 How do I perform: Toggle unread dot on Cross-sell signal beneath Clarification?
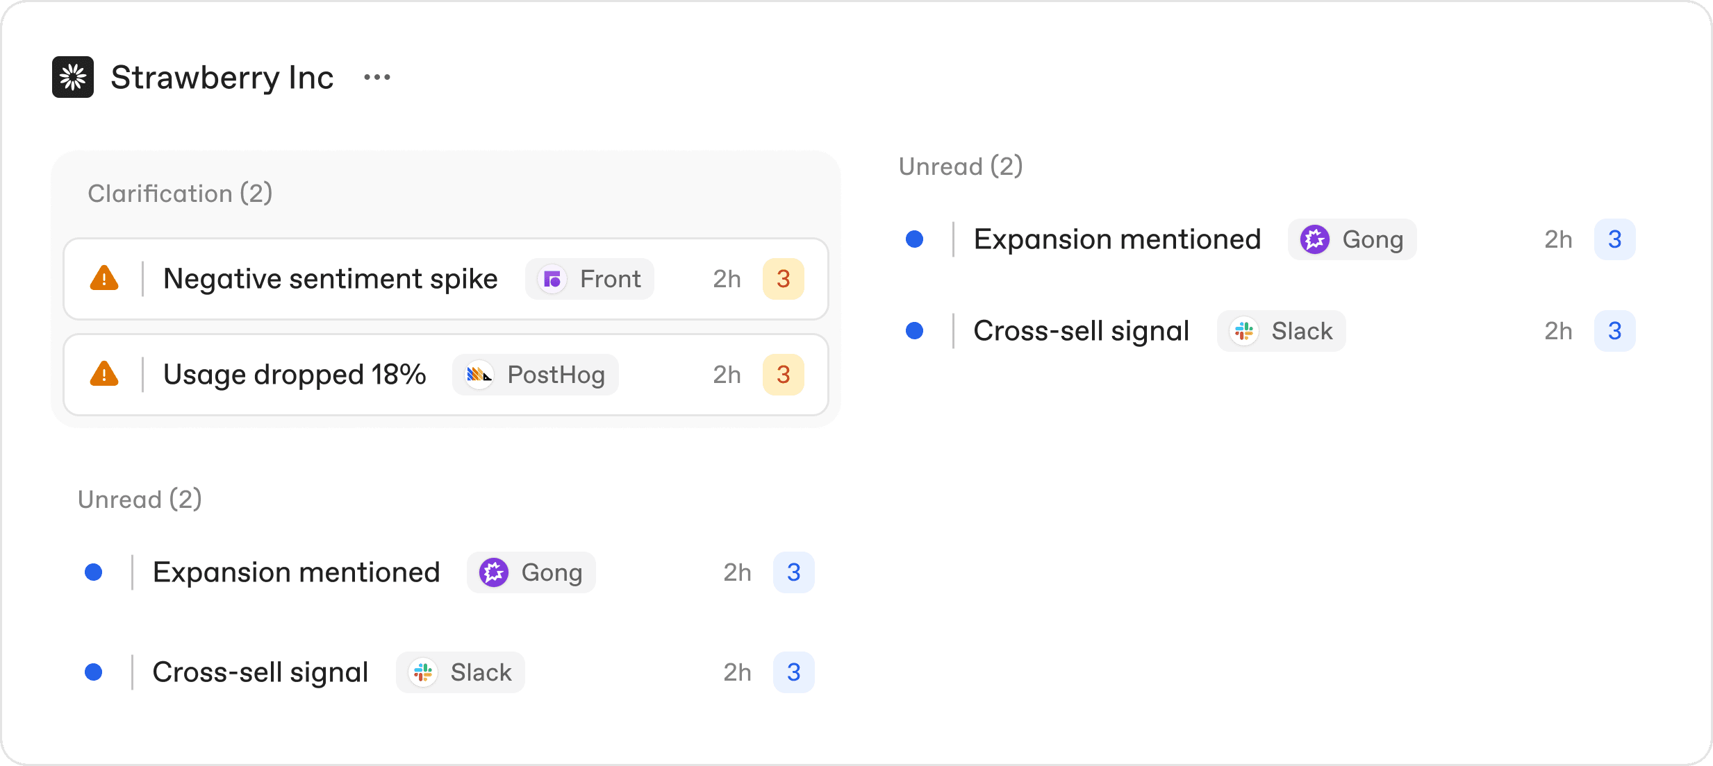click(x=94, y=672)
